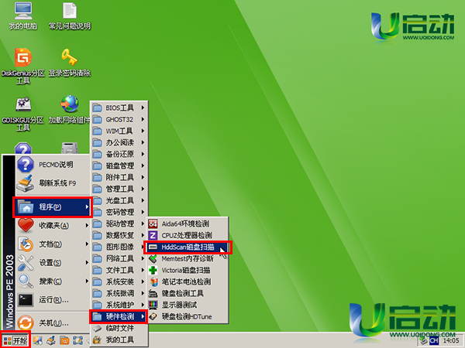Open PECMD说明 in start menu

tap(52, 165)
